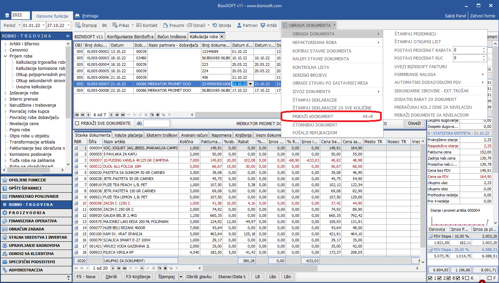Click the search field next to binoculars
The image size is (499, 283).
pos(156,123)
